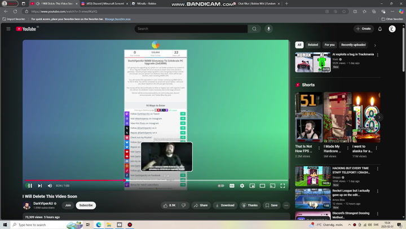Open 'AI exploits a bug in Trackmania' thumbnail
The image size is (406, 229).
click(x=313, y=62)
